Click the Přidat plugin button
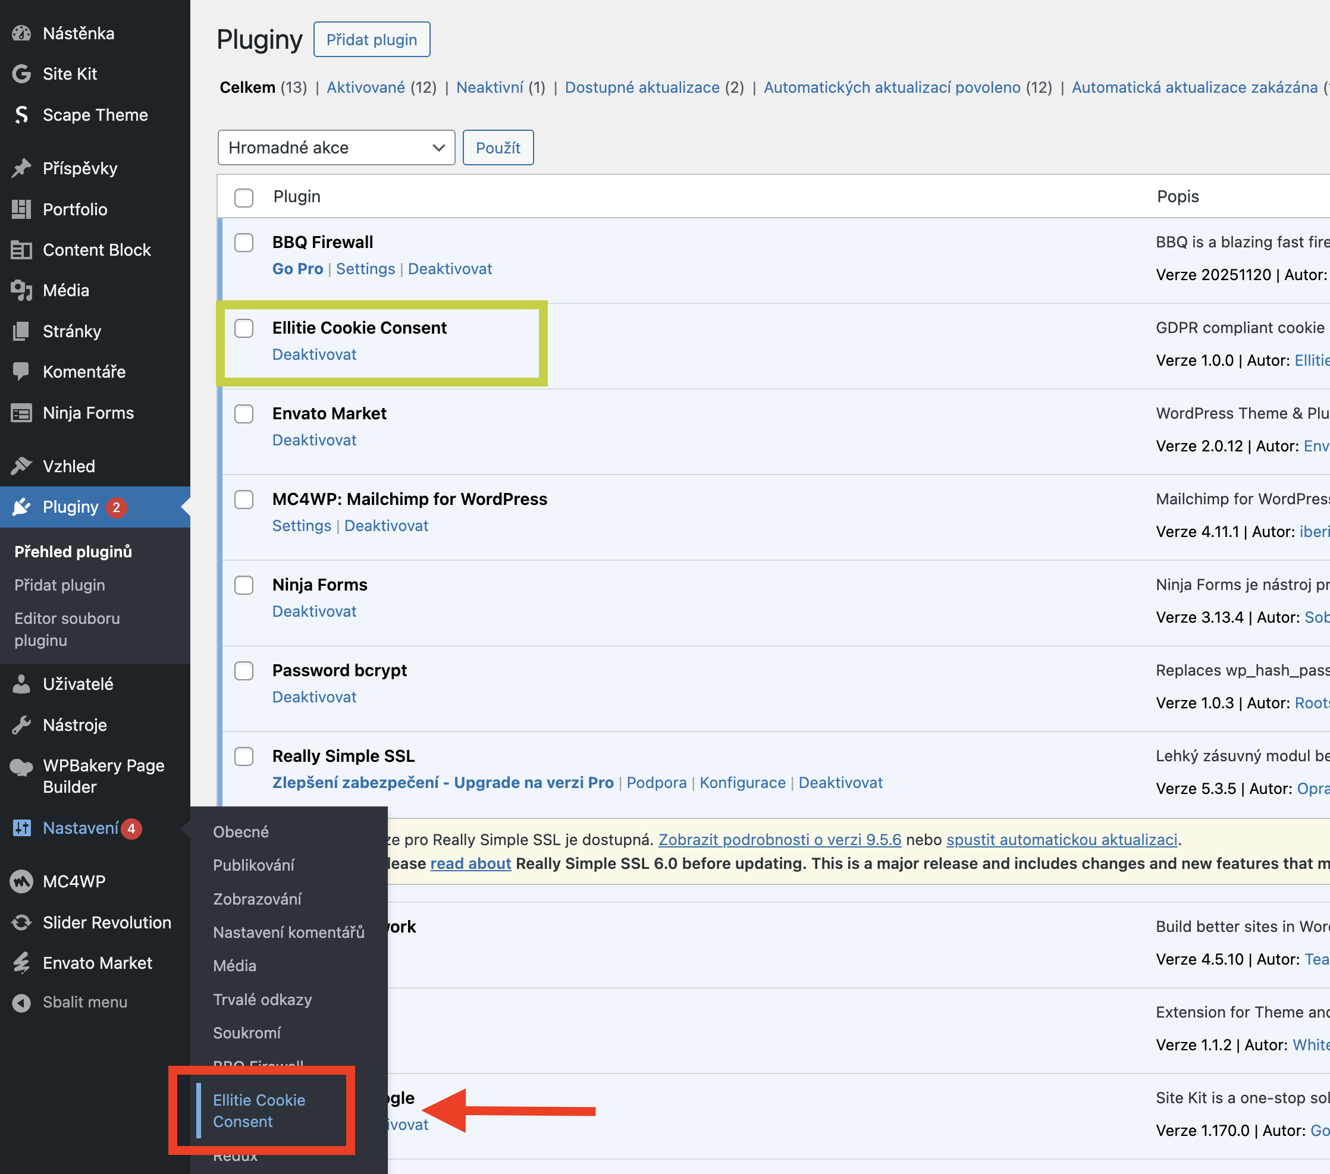The width and height of the screenshot is (1330, 1174). click(x=372, y=39)
